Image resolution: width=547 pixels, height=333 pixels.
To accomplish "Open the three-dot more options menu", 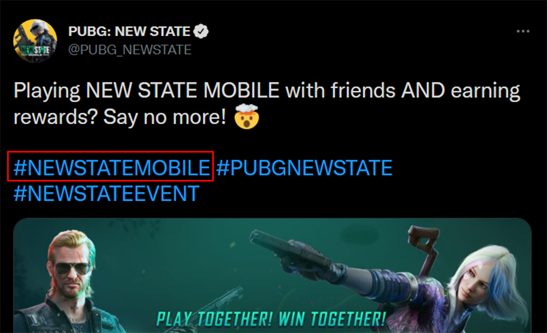I will [523, 31].
